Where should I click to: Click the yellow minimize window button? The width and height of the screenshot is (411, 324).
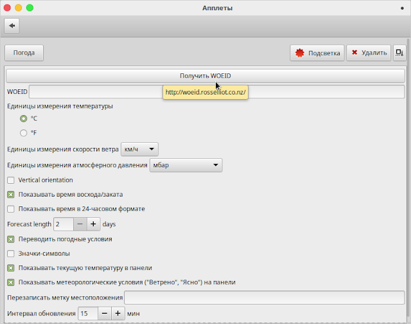coord(19,8)
